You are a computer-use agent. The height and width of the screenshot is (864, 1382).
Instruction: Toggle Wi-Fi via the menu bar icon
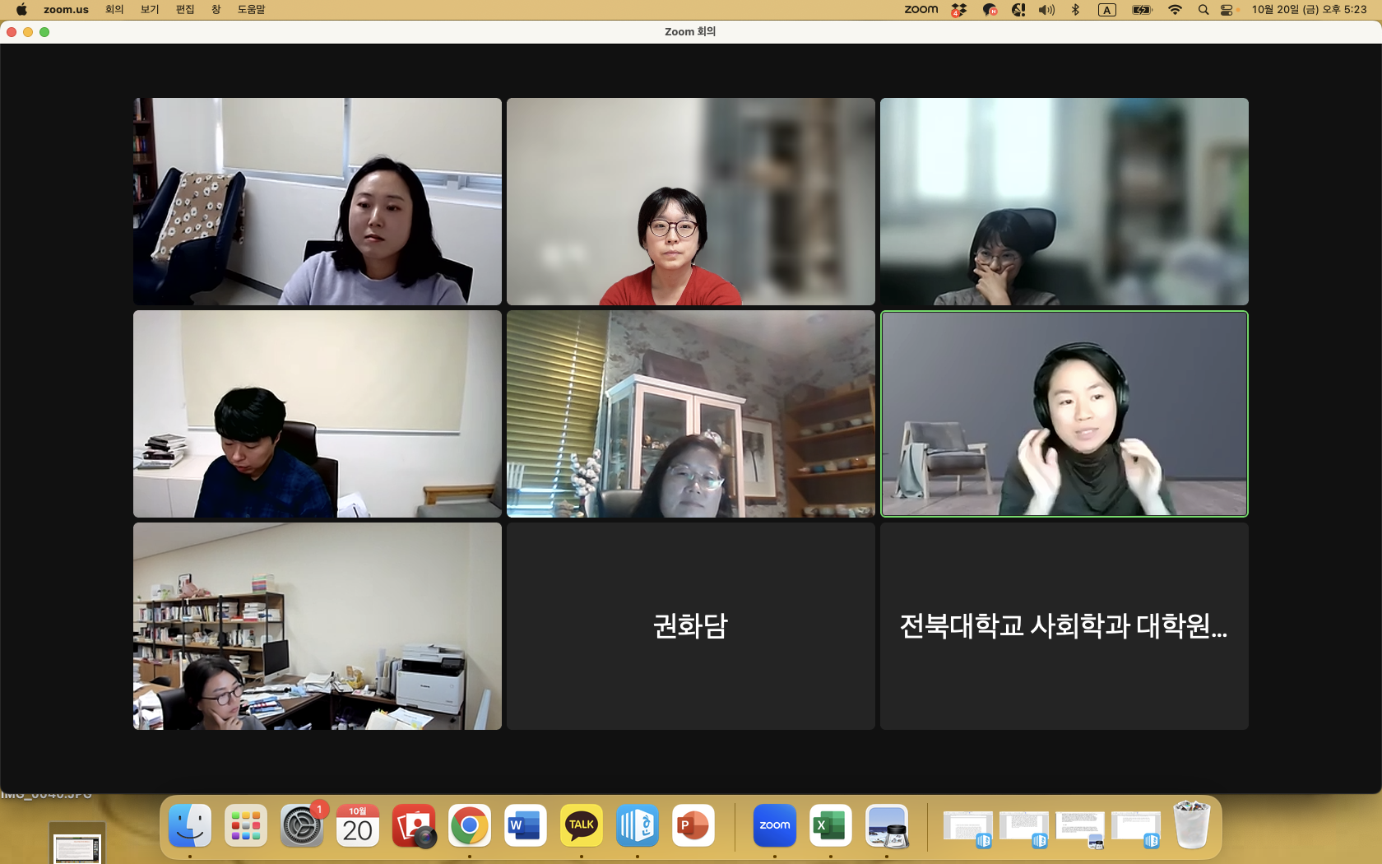point(1175,9)
